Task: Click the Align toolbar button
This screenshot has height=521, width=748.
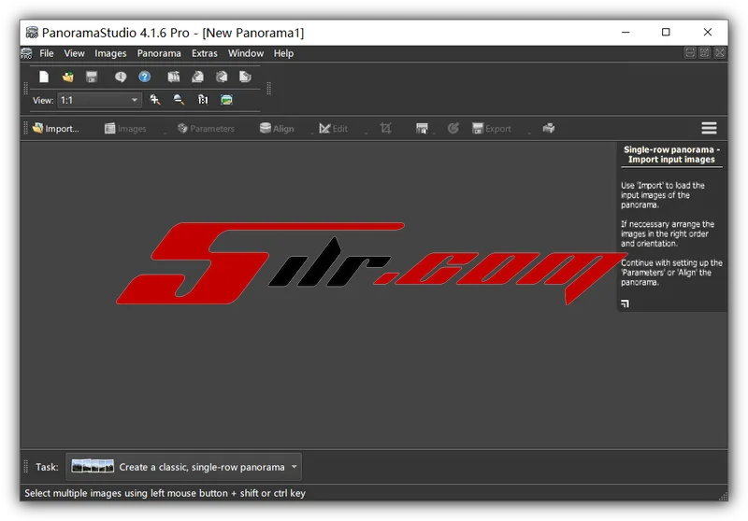Action: [x=277, y=128]
